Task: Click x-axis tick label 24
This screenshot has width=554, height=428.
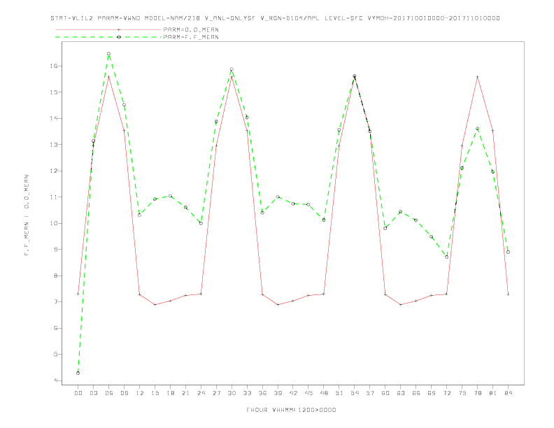Action: [201, 393]
